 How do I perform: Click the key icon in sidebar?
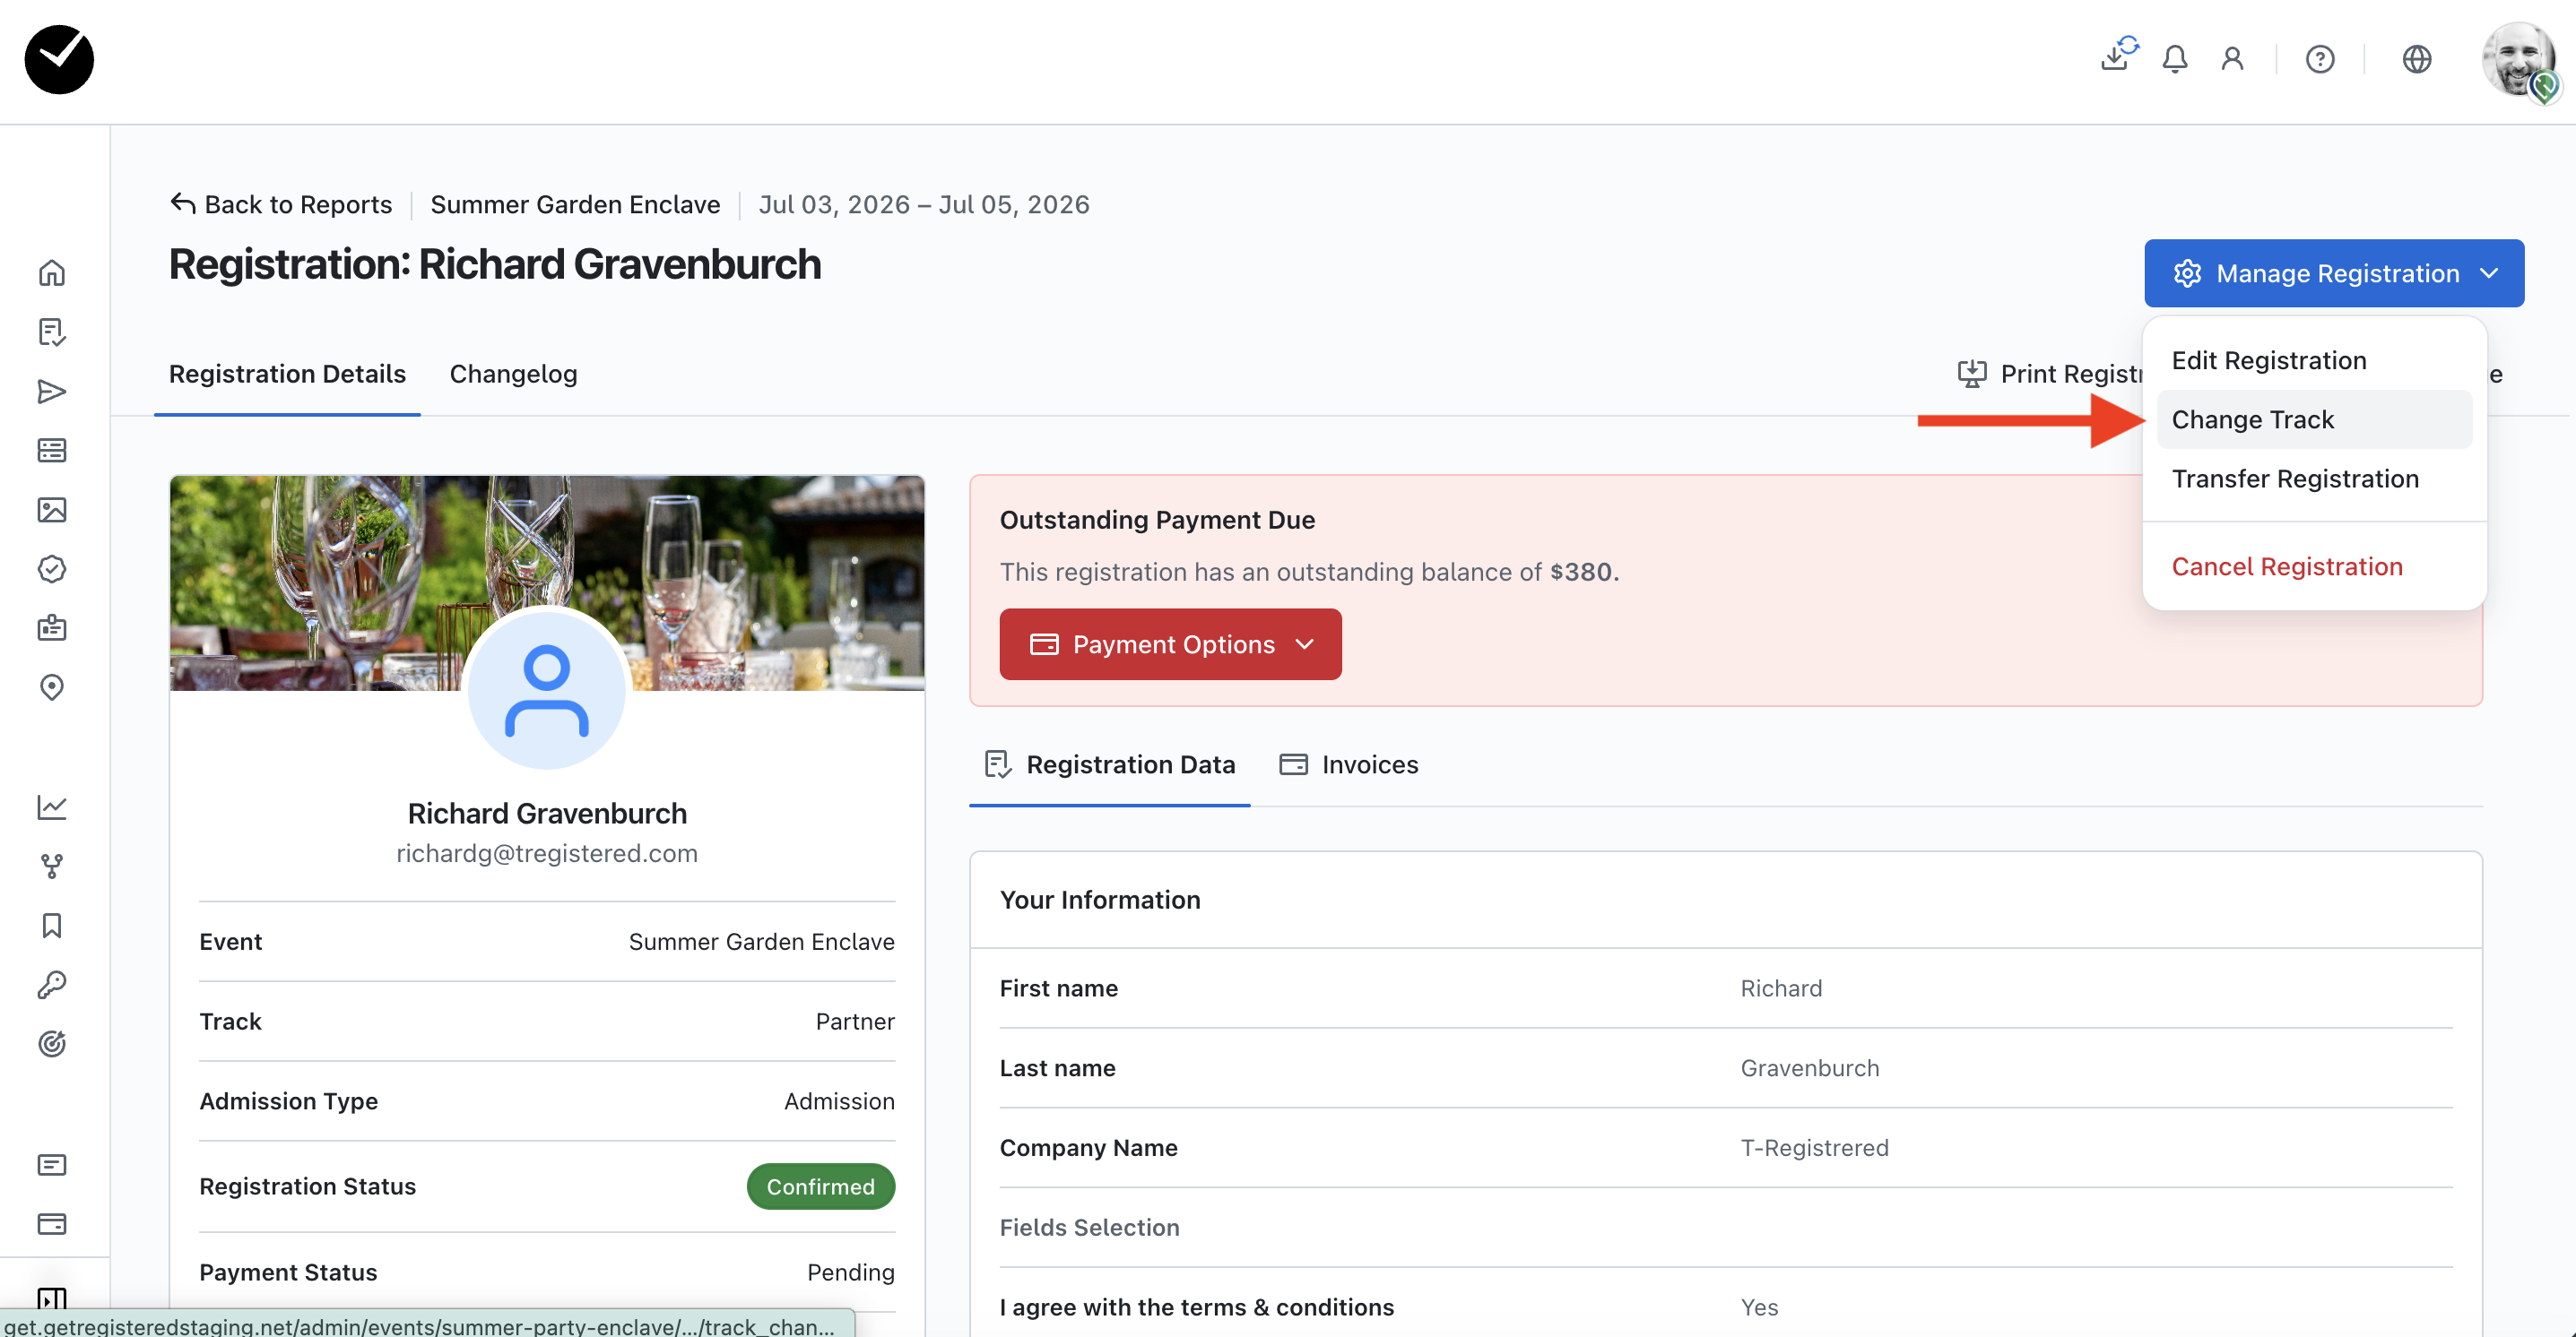point(52,984)
